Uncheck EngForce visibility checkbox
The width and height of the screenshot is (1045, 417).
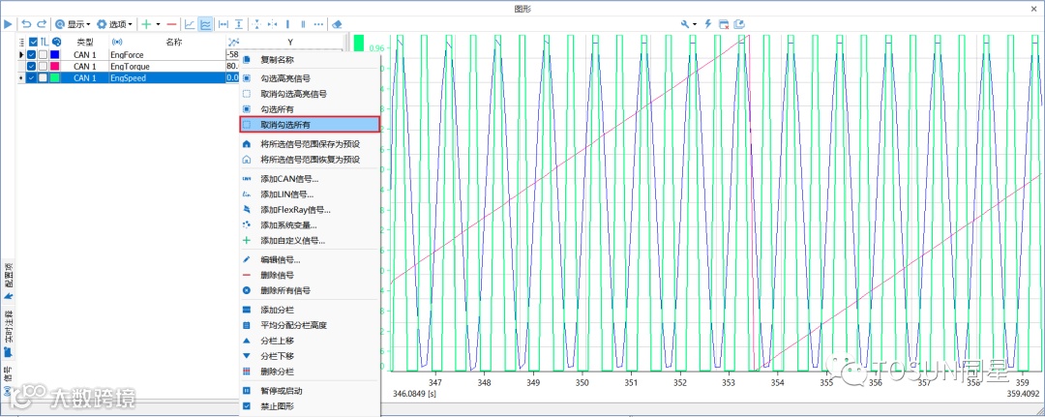[x=31, y=54]
